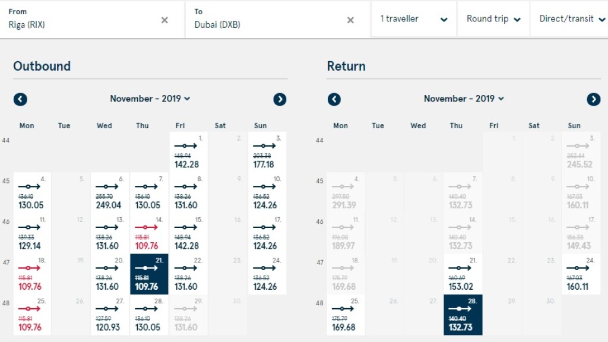The height and width of the screenshot is (342, 608).
Task: Open Return month selector November - 2019
Action: coord(464,99)
